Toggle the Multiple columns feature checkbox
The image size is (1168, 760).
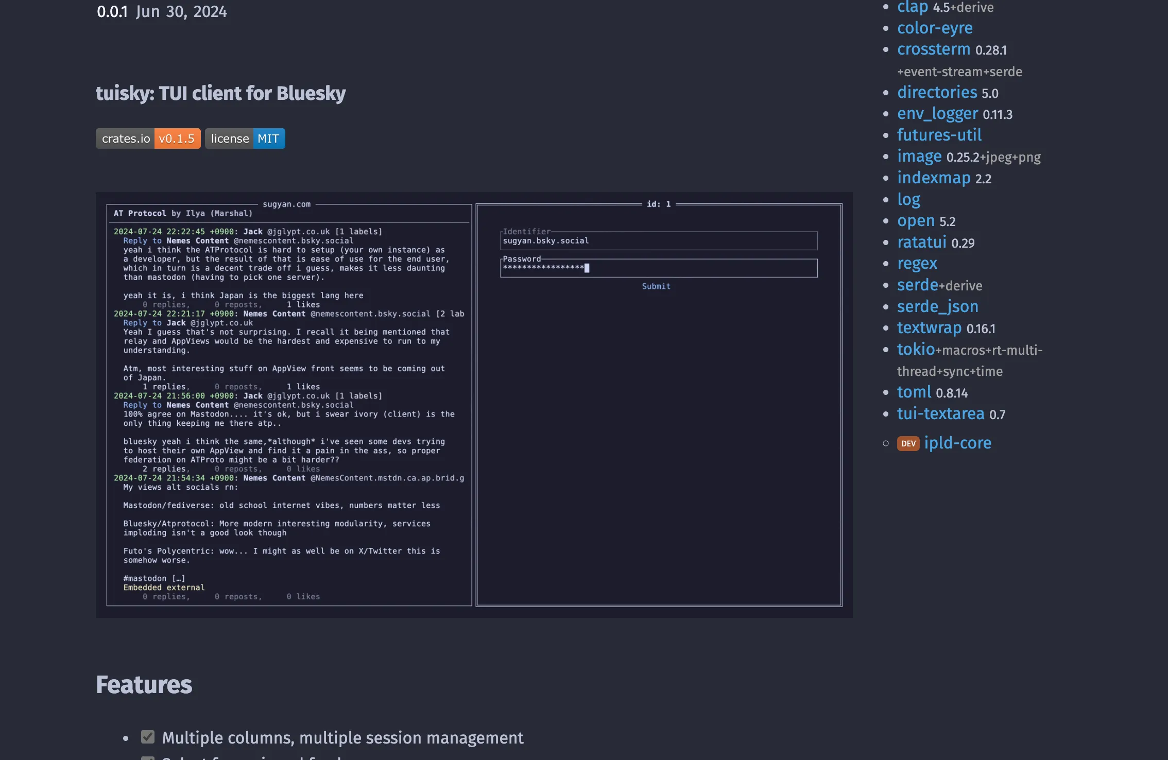click(x=148, y=737)
